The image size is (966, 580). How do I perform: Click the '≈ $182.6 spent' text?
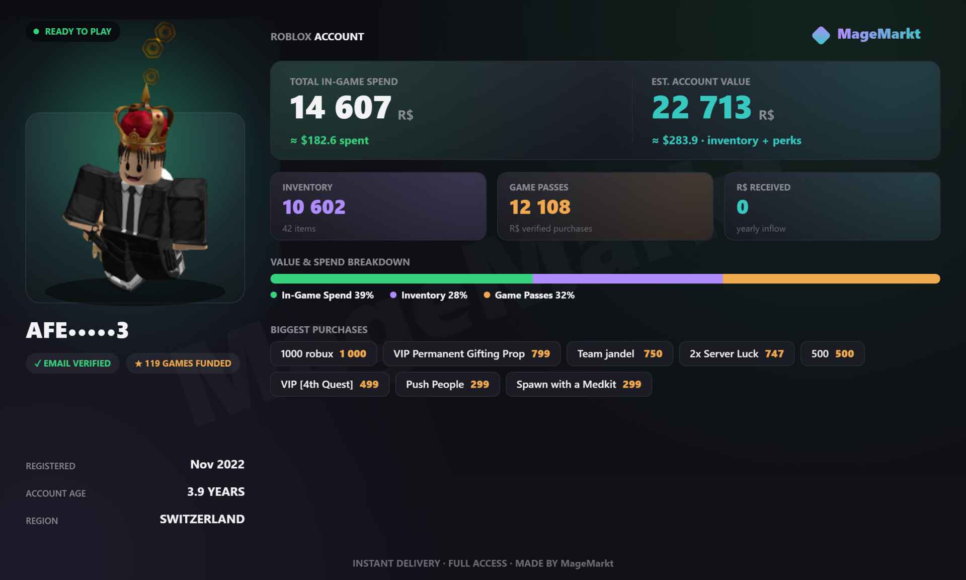tap(330, 140)
